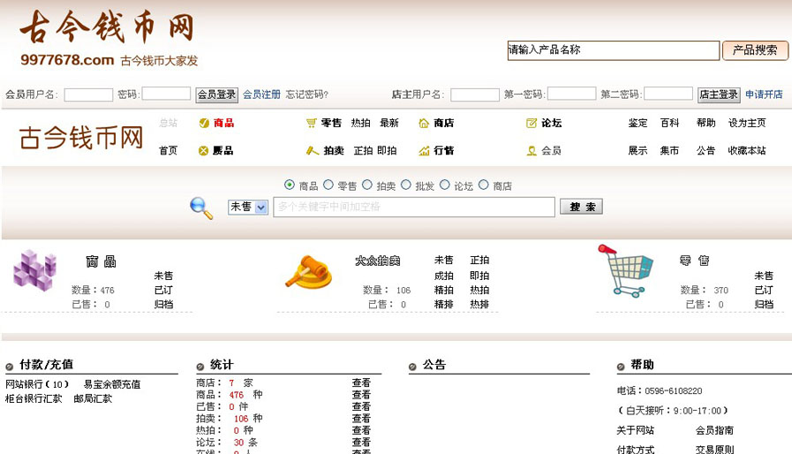The image size is (792, 454).
Task: Click the 会员 person icon
Action: coord(532,151)
